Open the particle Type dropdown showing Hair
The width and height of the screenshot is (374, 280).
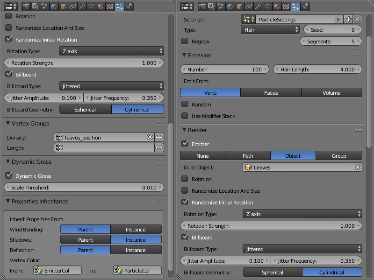pyautogui.click(x=270, y=29)
